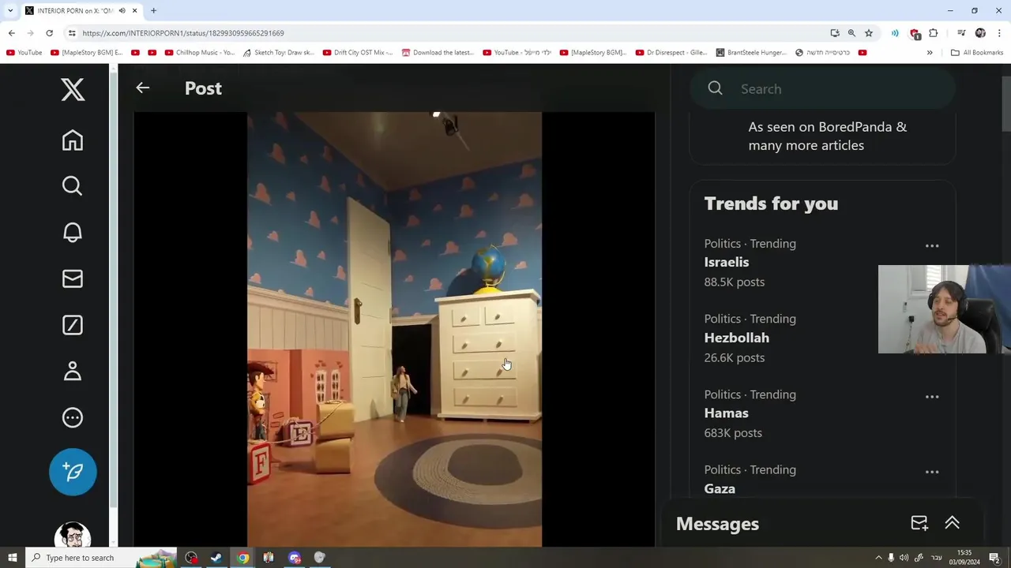Open the All Bookmarks folder
Image resolution: width=1011 pixels, height=568 pixels.
coord(977,53)
